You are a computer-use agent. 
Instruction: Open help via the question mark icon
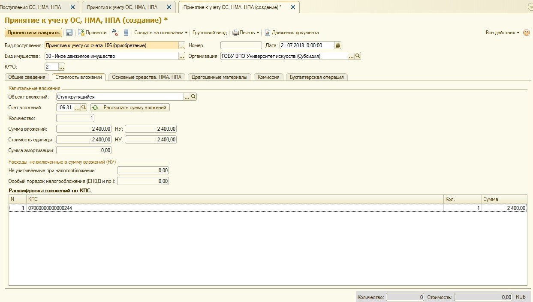pos(527,33)
